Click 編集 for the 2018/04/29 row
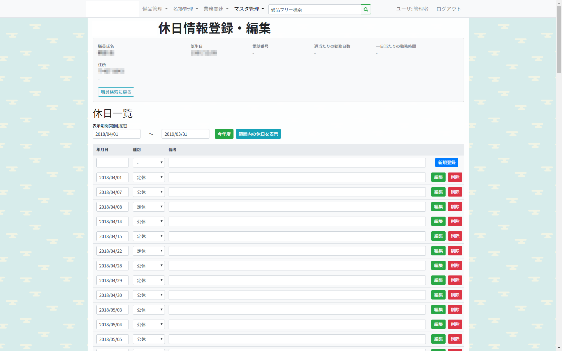Screen dimensions: 562x351 pos(438,280)
